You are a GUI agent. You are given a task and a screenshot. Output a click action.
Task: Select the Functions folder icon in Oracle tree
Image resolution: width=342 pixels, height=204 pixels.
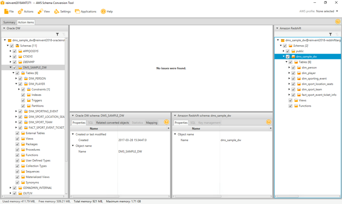[x=23, y=155]
